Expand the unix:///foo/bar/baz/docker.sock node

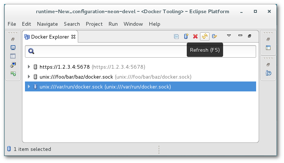click(x=29, y=77)
